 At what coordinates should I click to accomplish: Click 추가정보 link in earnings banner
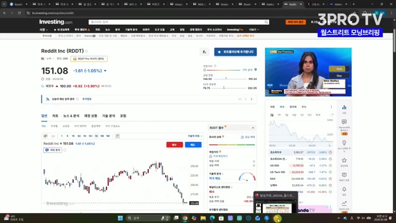coord(87,99)
